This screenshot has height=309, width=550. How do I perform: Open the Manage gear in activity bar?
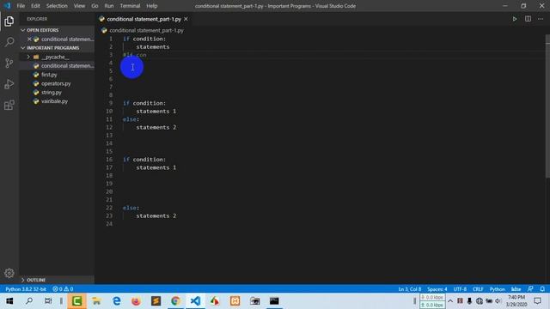coord(9,273)
